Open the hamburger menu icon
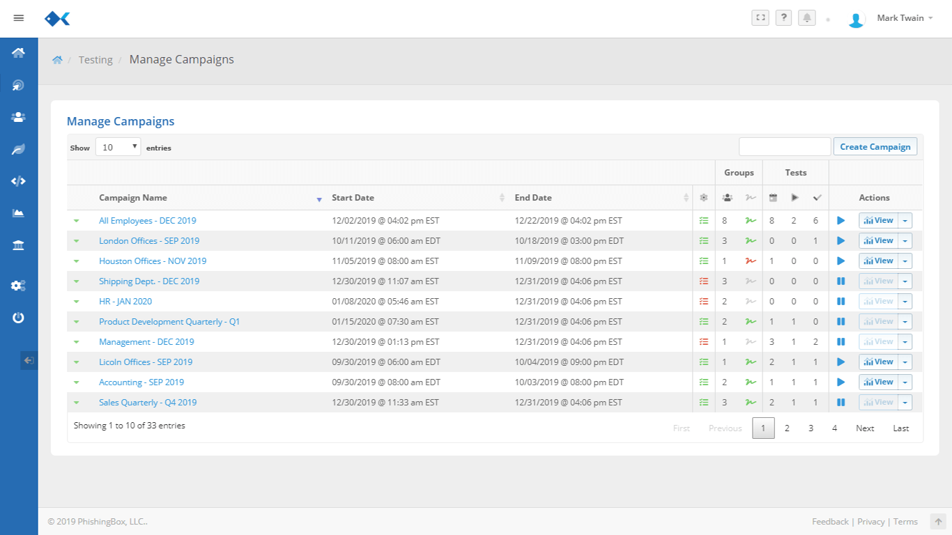Image resolution: width=952 pixels, height=535 pixels. pyautogui.click(x=19, y=18)
